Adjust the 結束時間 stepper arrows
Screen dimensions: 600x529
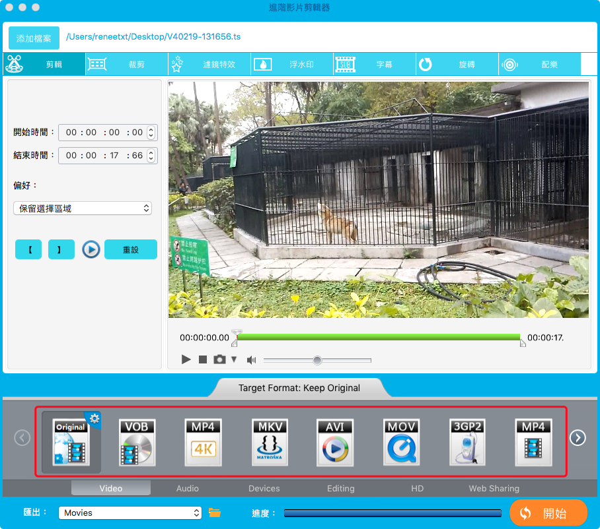[x=151, y=156]
